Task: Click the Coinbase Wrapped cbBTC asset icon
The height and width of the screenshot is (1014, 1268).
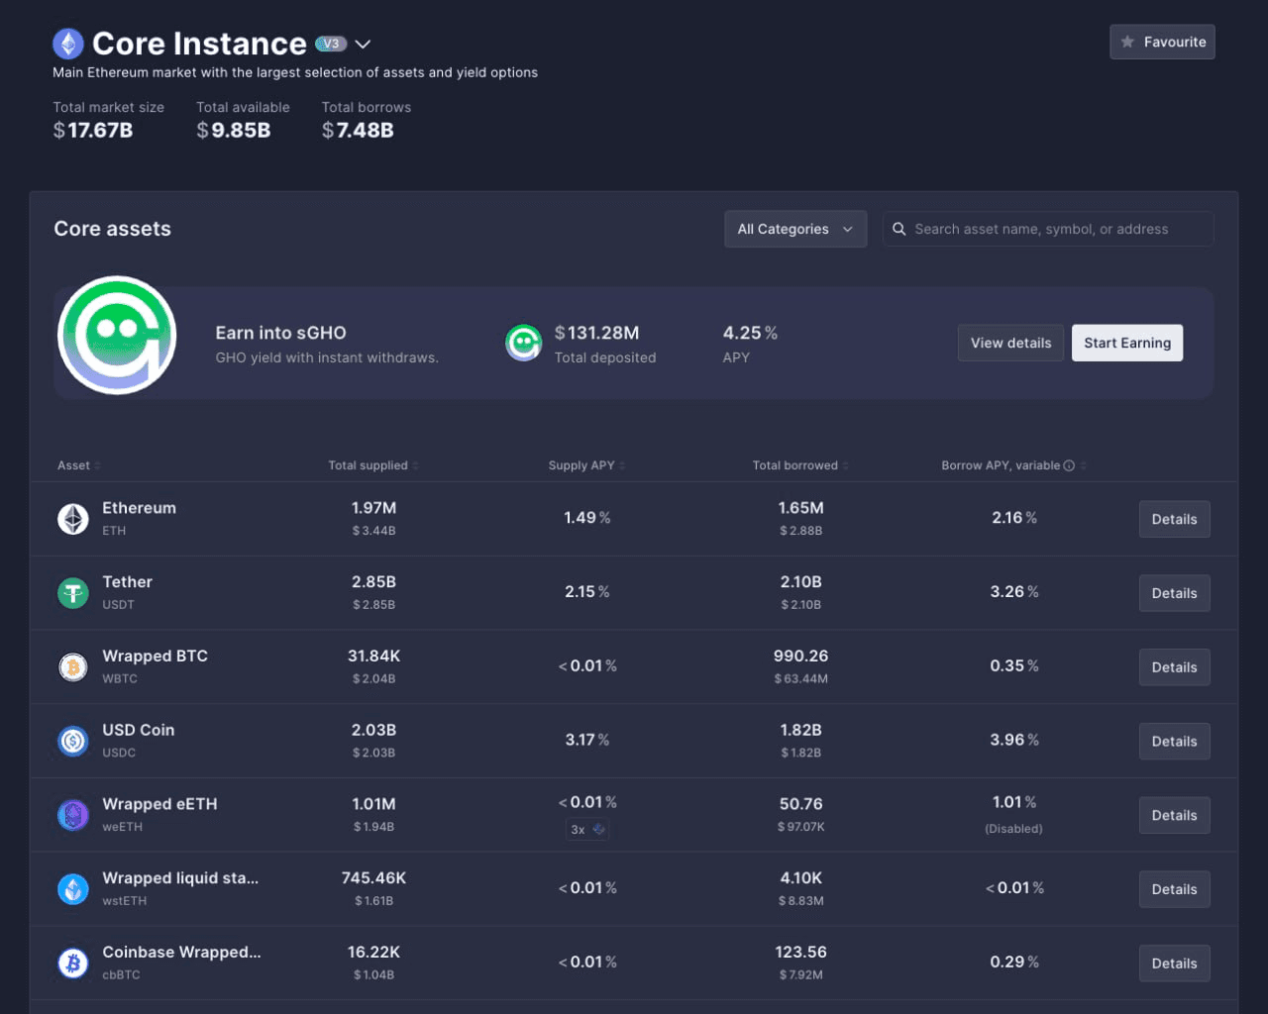Action: pos(73,963)
